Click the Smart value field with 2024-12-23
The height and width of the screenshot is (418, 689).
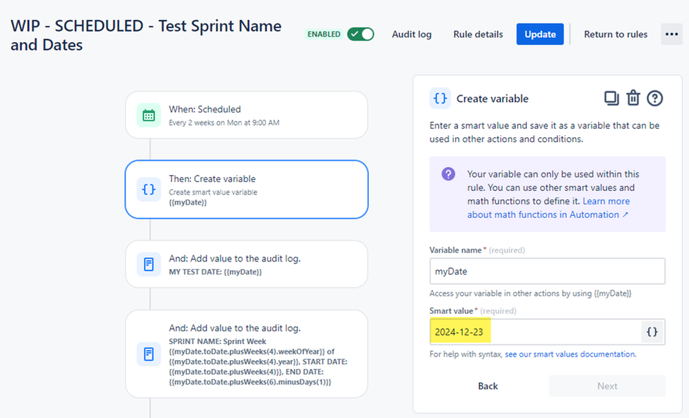535,332
